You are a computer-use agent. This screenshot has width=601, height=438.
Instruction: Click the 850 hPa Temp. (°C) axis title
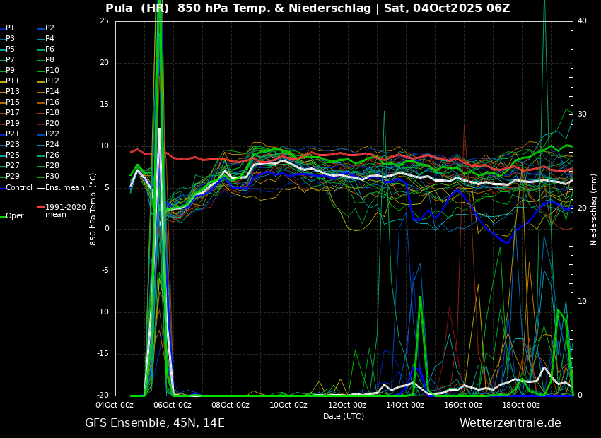tap(93, 209)
